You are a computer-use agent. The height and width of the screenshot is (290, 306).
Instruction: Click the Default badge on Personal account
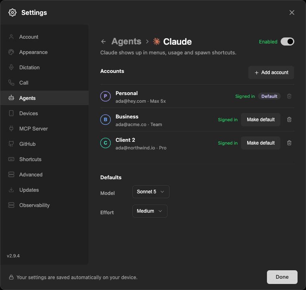click(269, 96)
